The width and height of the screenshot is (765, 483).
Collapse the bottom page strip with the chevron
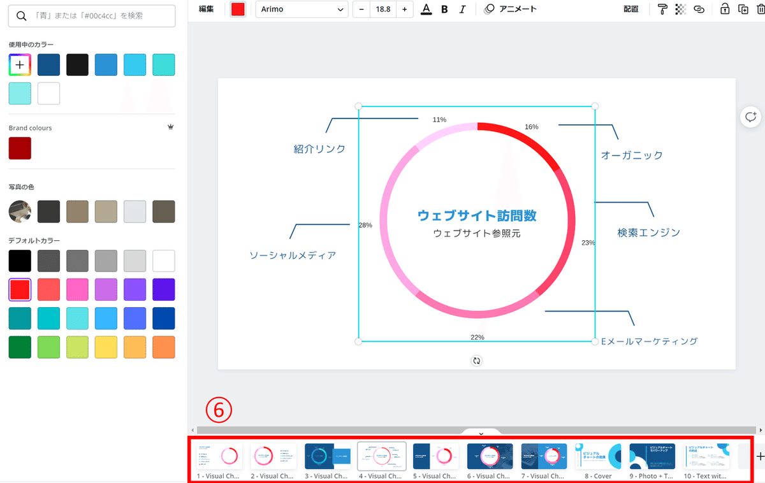tap(481, 433)
